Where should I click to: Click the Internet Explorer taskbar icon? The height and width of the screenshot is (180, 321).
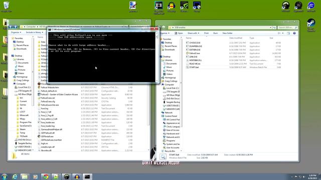click(x=15, y=176)
